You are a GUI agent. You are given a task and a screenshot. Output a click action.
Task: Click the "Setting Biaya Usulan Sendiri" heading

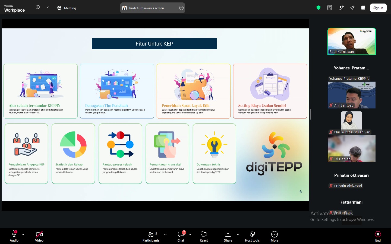click(262, 105)
